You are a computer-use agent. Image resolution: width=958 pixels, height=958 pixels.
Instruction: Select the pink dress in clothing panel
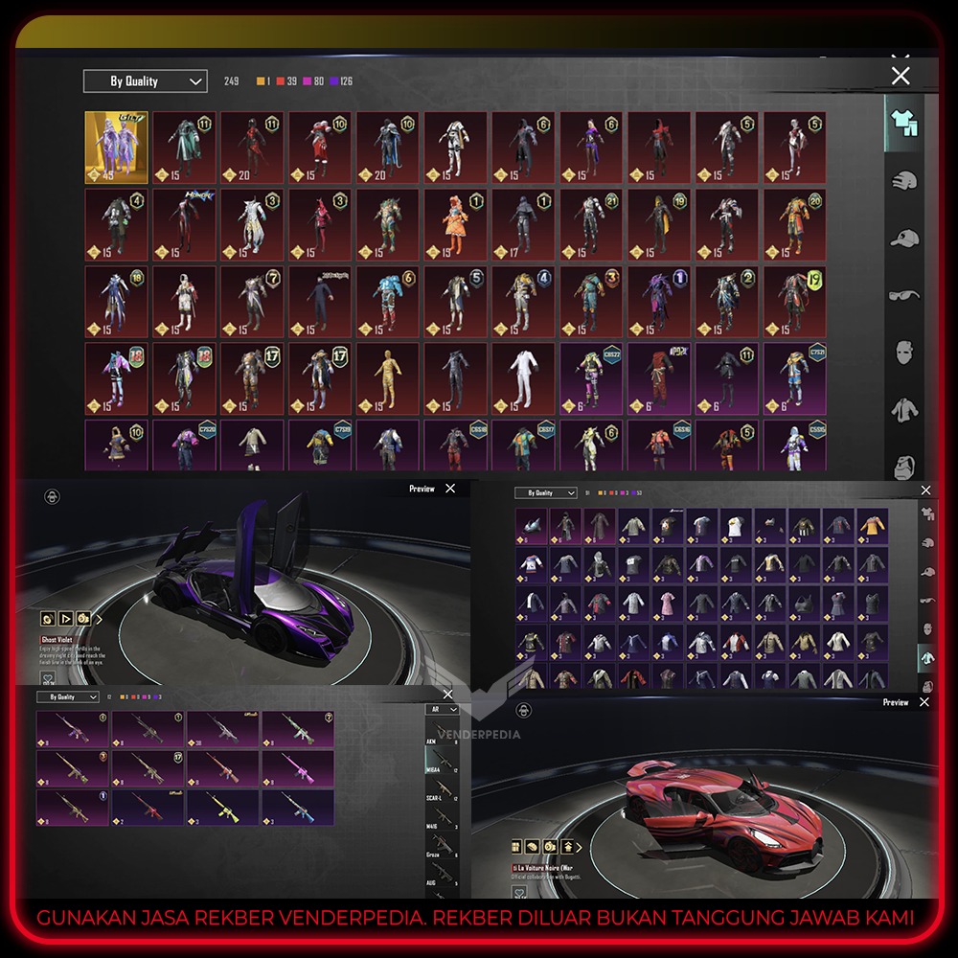pos(667,604)
